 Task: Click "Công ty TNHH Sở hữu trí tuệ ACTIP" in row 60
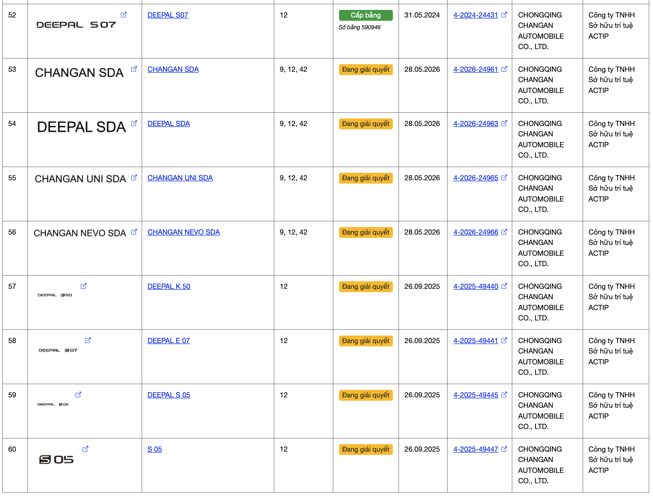click(611, 460)
